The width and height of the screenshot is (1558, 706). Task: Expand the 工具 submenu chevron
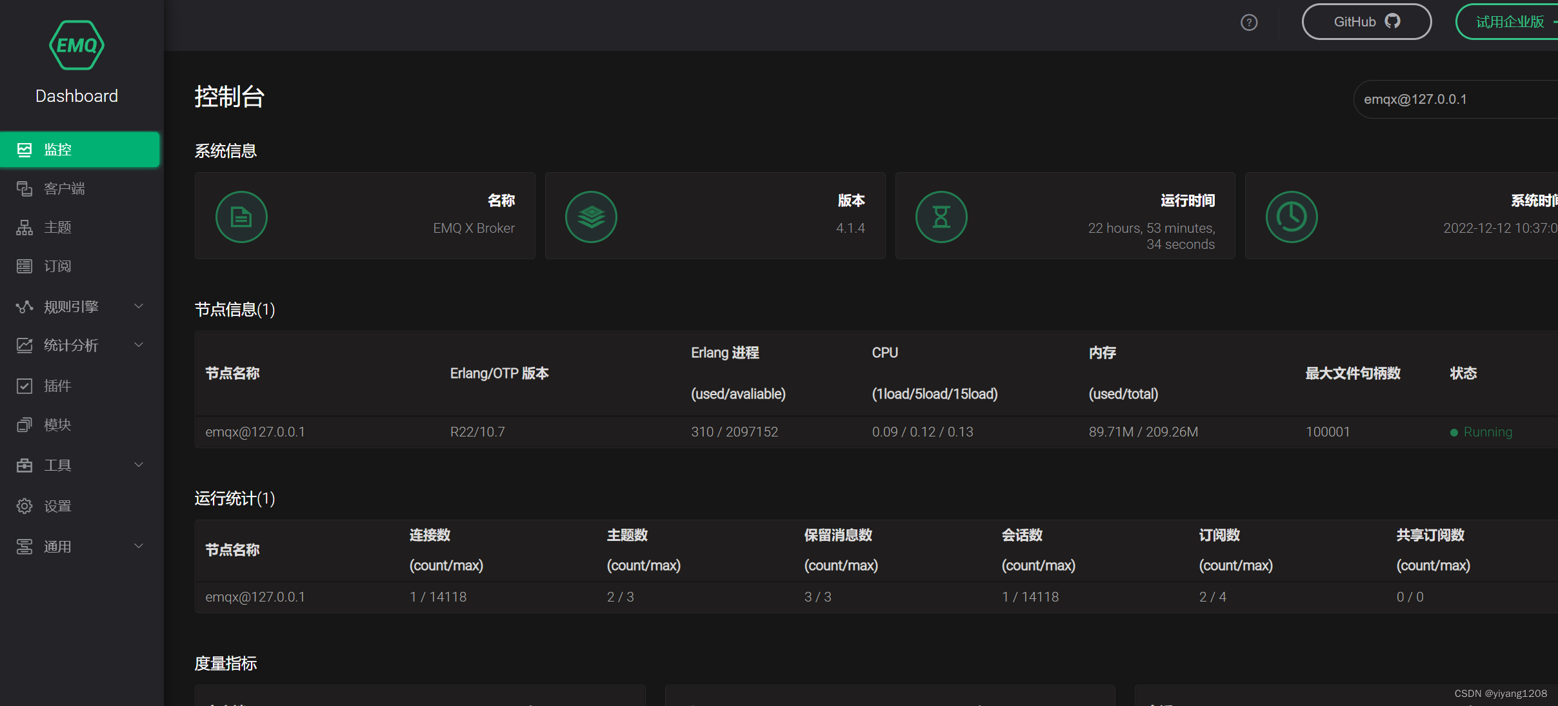click(x=139, y=465)
